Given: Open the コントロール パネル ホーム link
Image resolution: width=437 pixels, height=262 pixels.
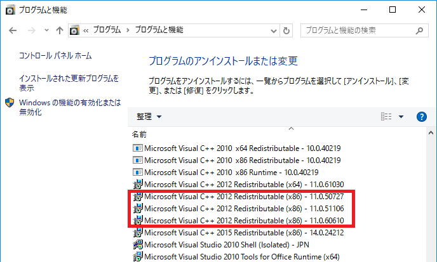Looking at the screenshot, I should click(55, 56).
